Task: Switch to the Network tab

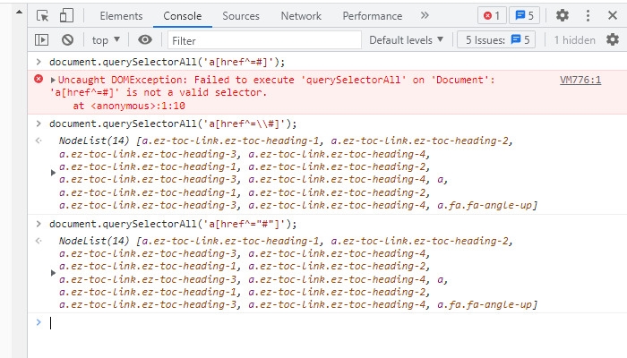Action: 300,15
